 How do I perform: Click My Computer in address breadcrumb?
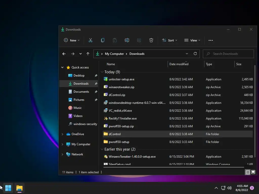[114, 54]
